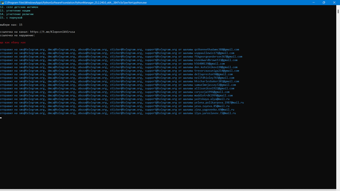340x191 pixels.
Task: Restore down the python.exe console window
Action: tap(324, 3)
